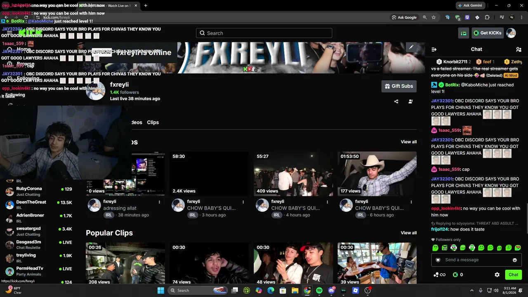Insert the first green blob emote
The image size is (528, 297).
[435, 248]
